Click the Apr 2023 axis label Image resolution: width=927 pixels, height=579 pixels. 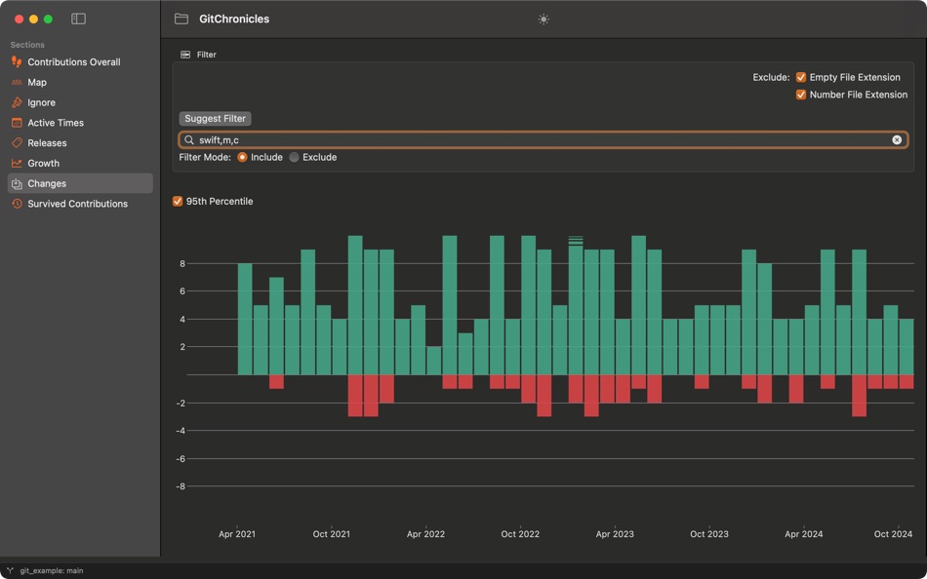click(615, 534)
